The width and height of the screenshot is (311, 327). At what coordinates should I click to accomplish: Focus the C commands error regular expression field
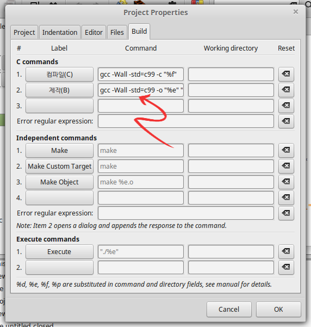pos(186,121)
